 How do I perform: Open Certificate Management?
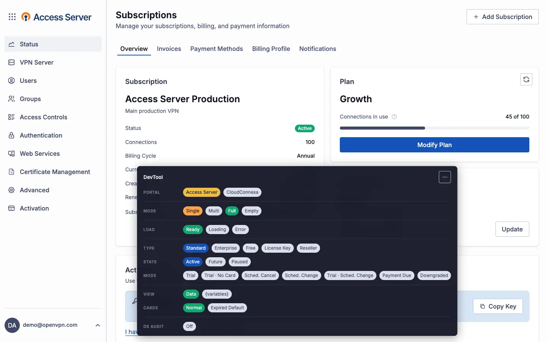pos(53,172)
